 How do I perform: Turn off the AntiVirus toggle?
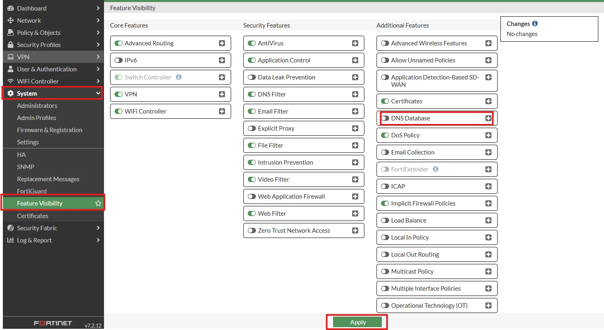pyautogui.click(x=252, y=43)
